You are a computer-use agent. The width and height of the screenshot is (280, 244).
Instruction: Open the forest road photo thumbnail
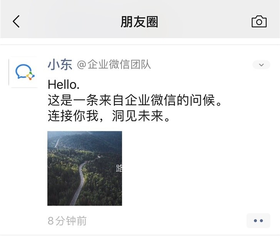click(85, 168)
